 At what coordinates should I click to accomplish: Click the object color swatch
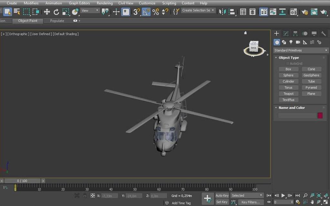[x=320, y=115]
